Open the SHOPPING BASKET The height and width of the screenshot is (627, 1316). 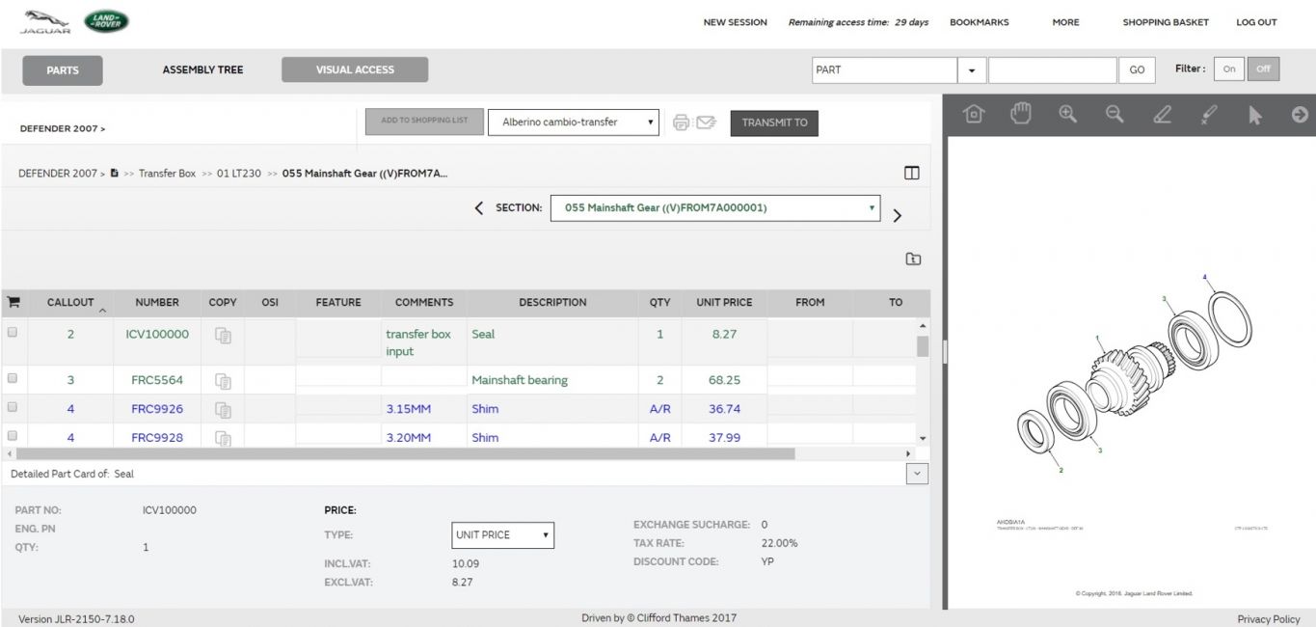(x=1166, y=22)
